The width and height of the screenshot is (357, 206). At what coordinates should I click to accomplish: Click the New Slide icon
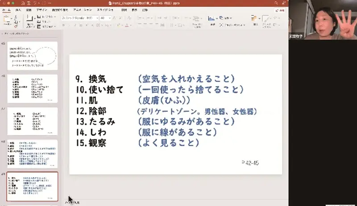29,18
